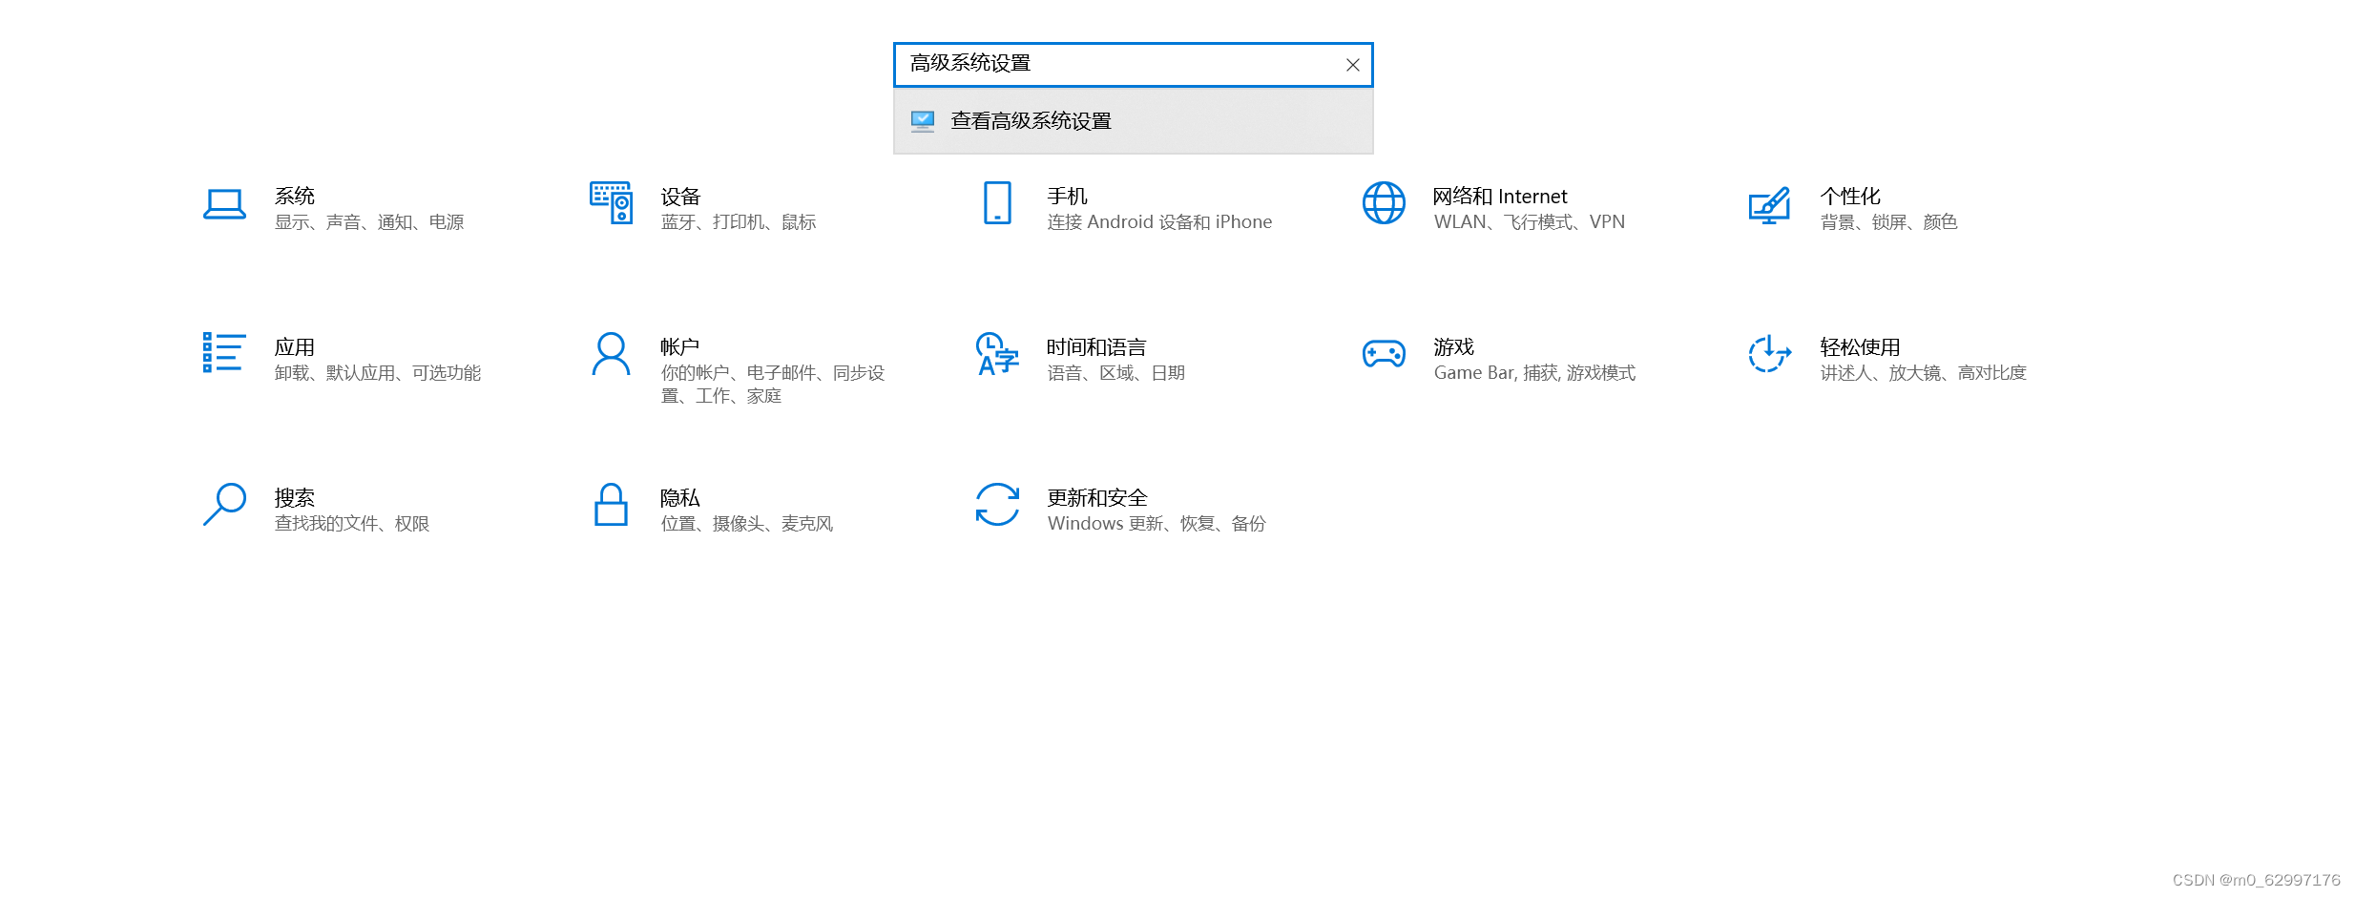This screenshot has width=2355, height=897.
Task: Click the blue monitor icon beside 查看高级系统设置
Action: (x=922, y=120)
